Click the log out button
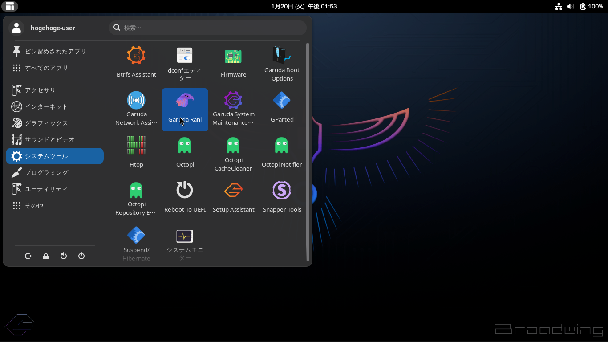This screenshot has width=608, height=342. coord(28,256)
